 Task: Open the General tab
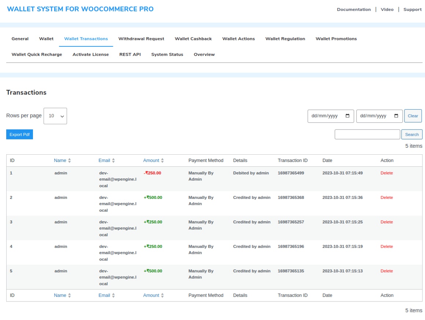pyautogui.click(x=20, y=39)
